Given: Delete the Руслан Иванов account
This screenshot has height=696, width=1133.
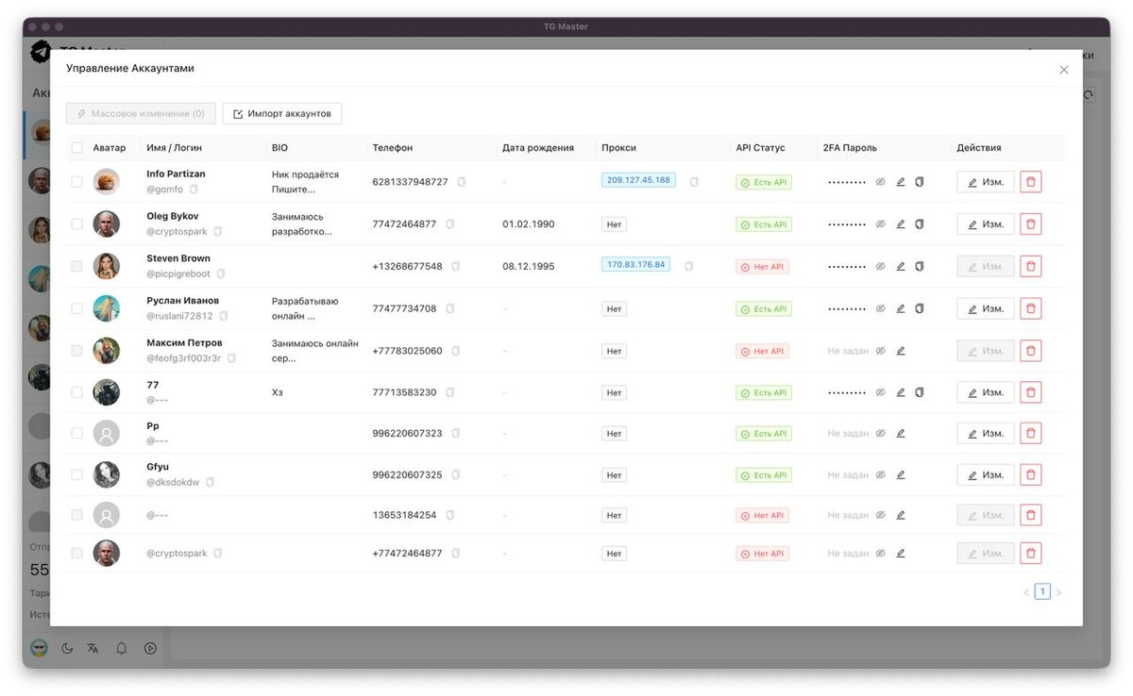Looking at the screenshot, I should coord(1031,308).
